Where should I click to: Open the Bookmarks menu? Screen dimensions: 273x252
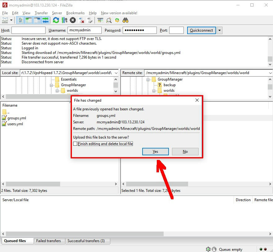click(75, 13)
